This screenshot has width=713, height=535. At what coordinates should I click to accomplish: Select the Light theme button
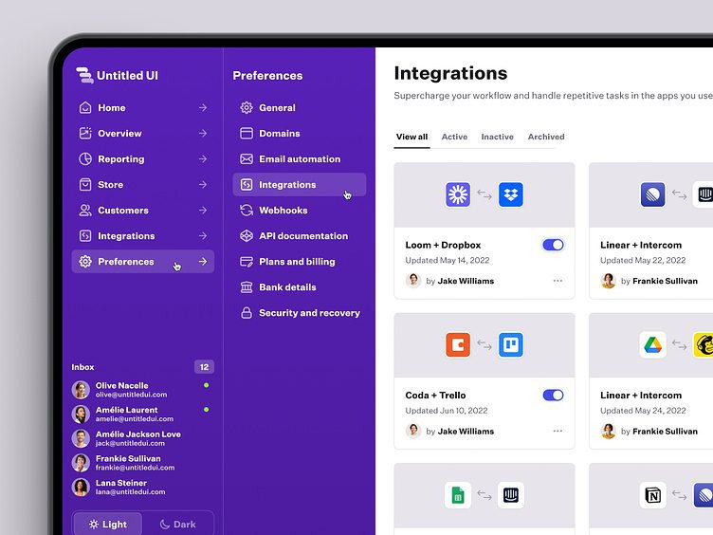[108, 524]
